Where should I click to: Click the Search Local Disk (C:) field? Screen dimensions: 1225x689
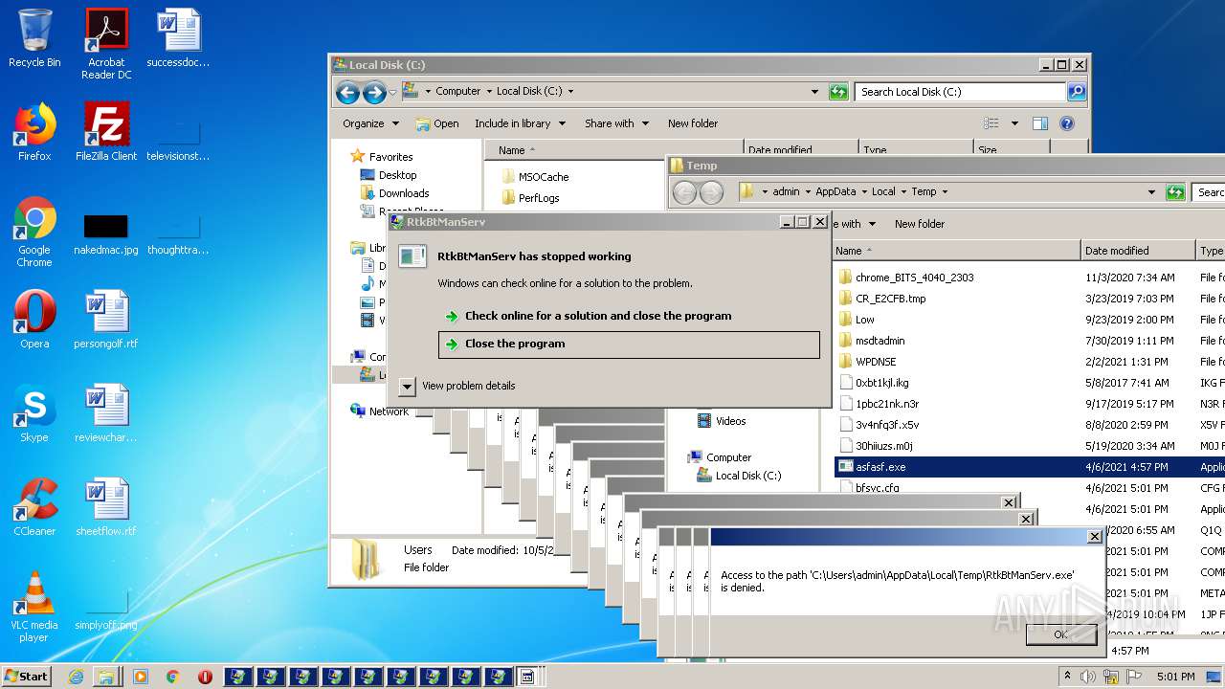coord(960,92)
